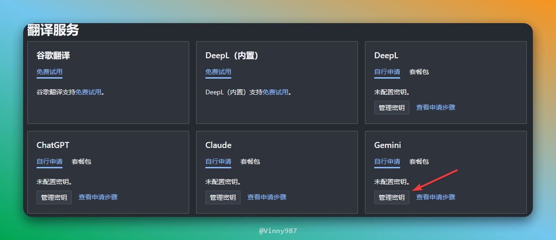556x240 pixels.
Task: Choose 自行申请 tab in Claude card
Action: pyautogui.click(x=218, y=162)
